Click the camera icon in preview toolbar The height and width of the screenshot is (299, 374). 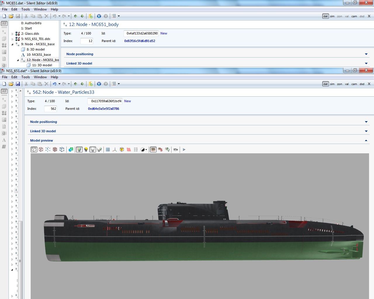point(176,149)
